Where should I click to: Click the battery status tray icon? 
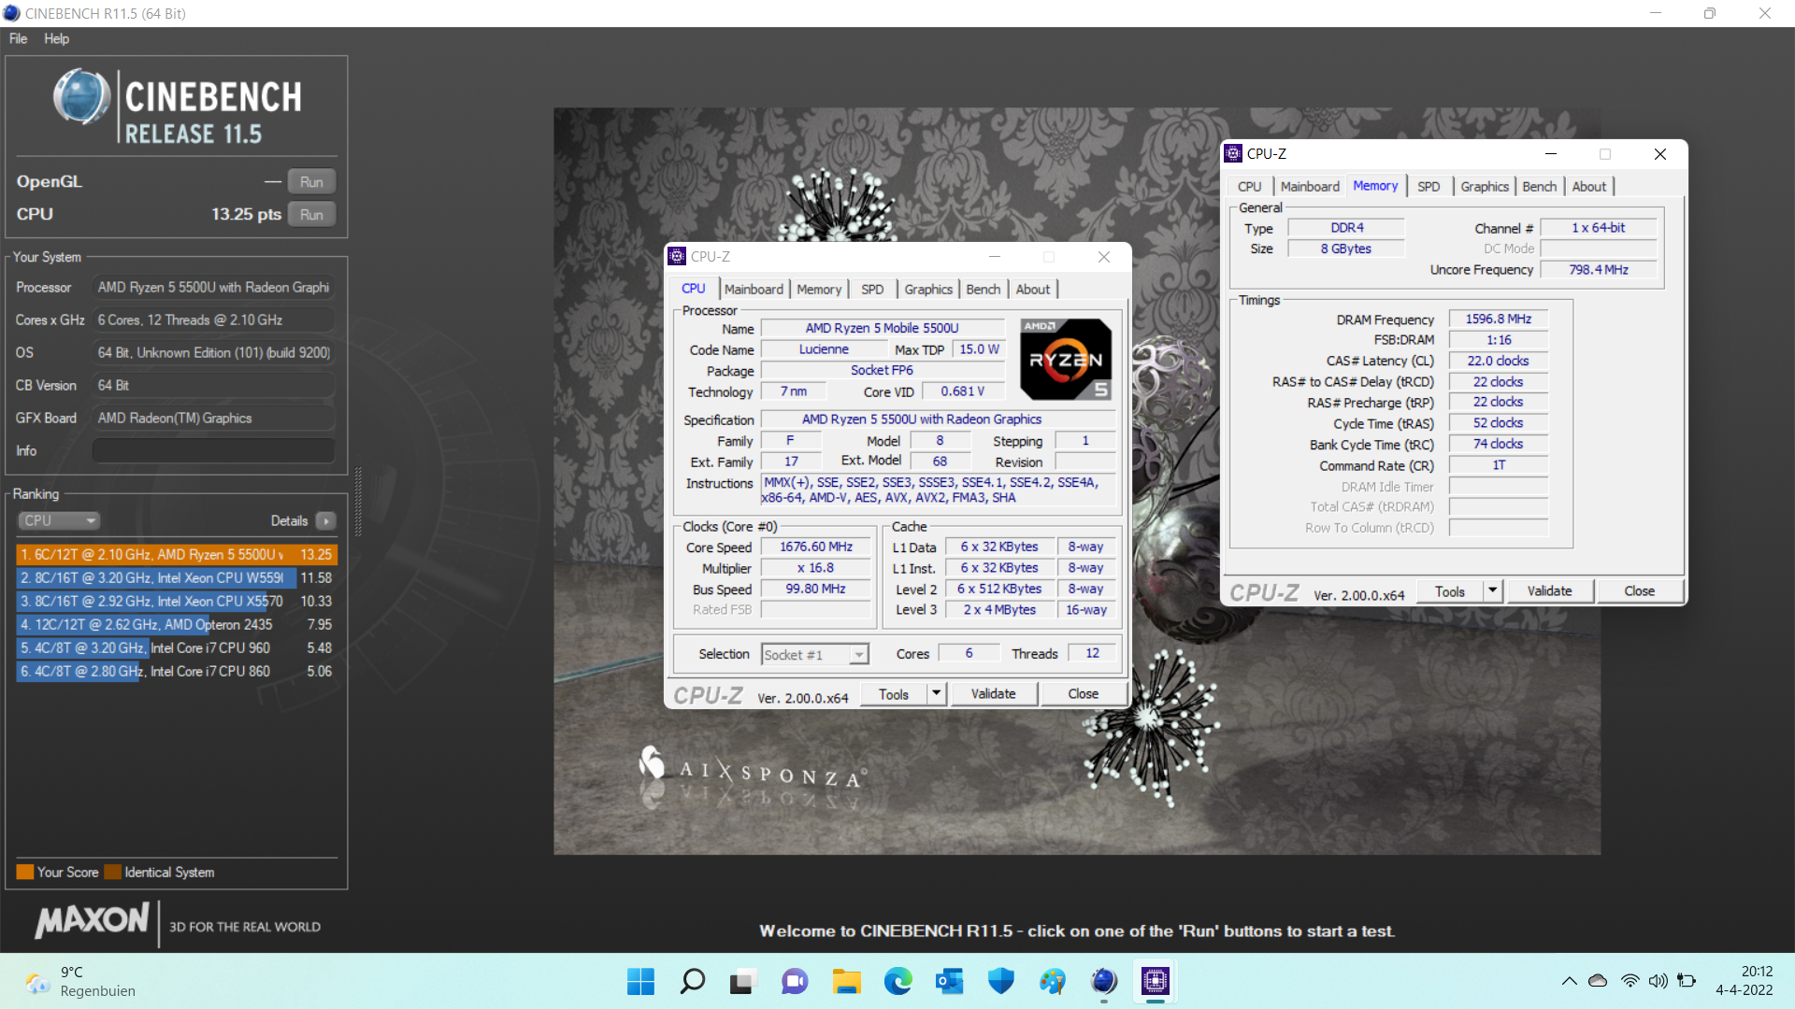pos(1687,981)
